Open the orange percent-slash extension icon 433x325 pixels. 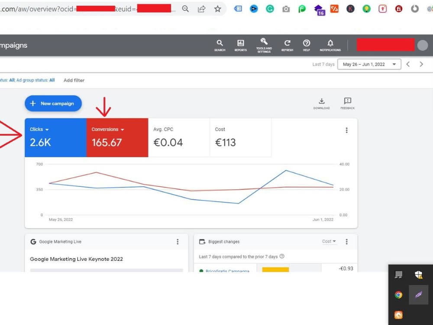pos(334,9)
